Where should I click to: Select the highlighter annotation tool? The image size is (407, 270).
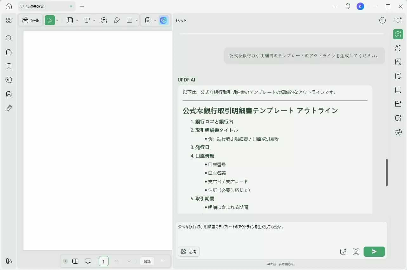pos(117,20)
